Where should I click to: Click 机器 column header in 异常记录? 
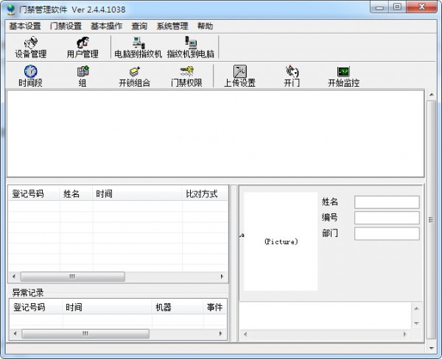[178, 308]
